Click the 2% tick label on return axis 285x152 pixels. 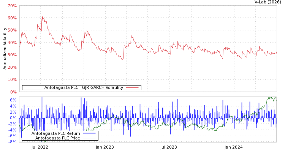[13, 112]
